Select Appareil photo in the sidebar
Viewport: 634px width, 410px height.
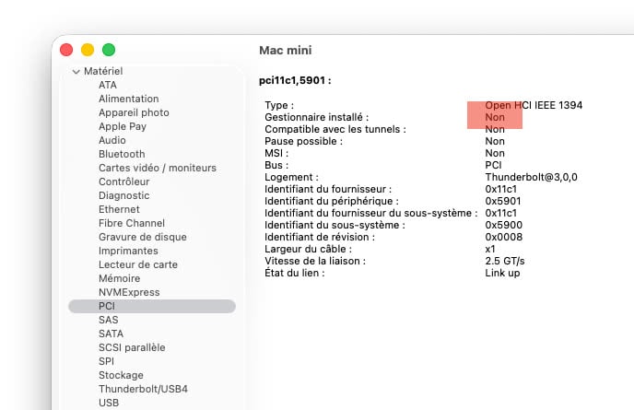click(134, 112)
